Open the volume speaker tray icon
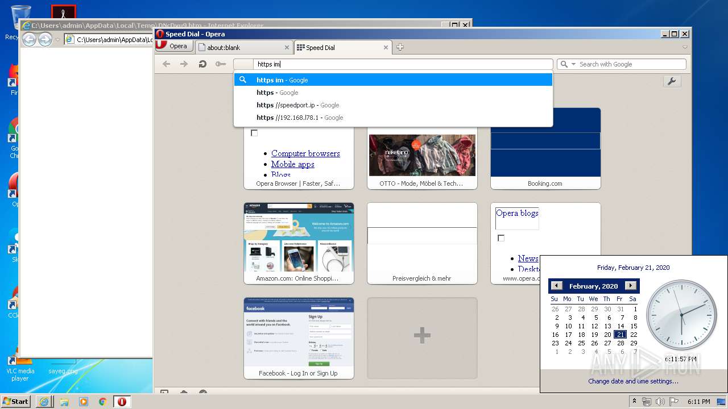This screenshot has height=409, width=728. (x=660, y=402)
